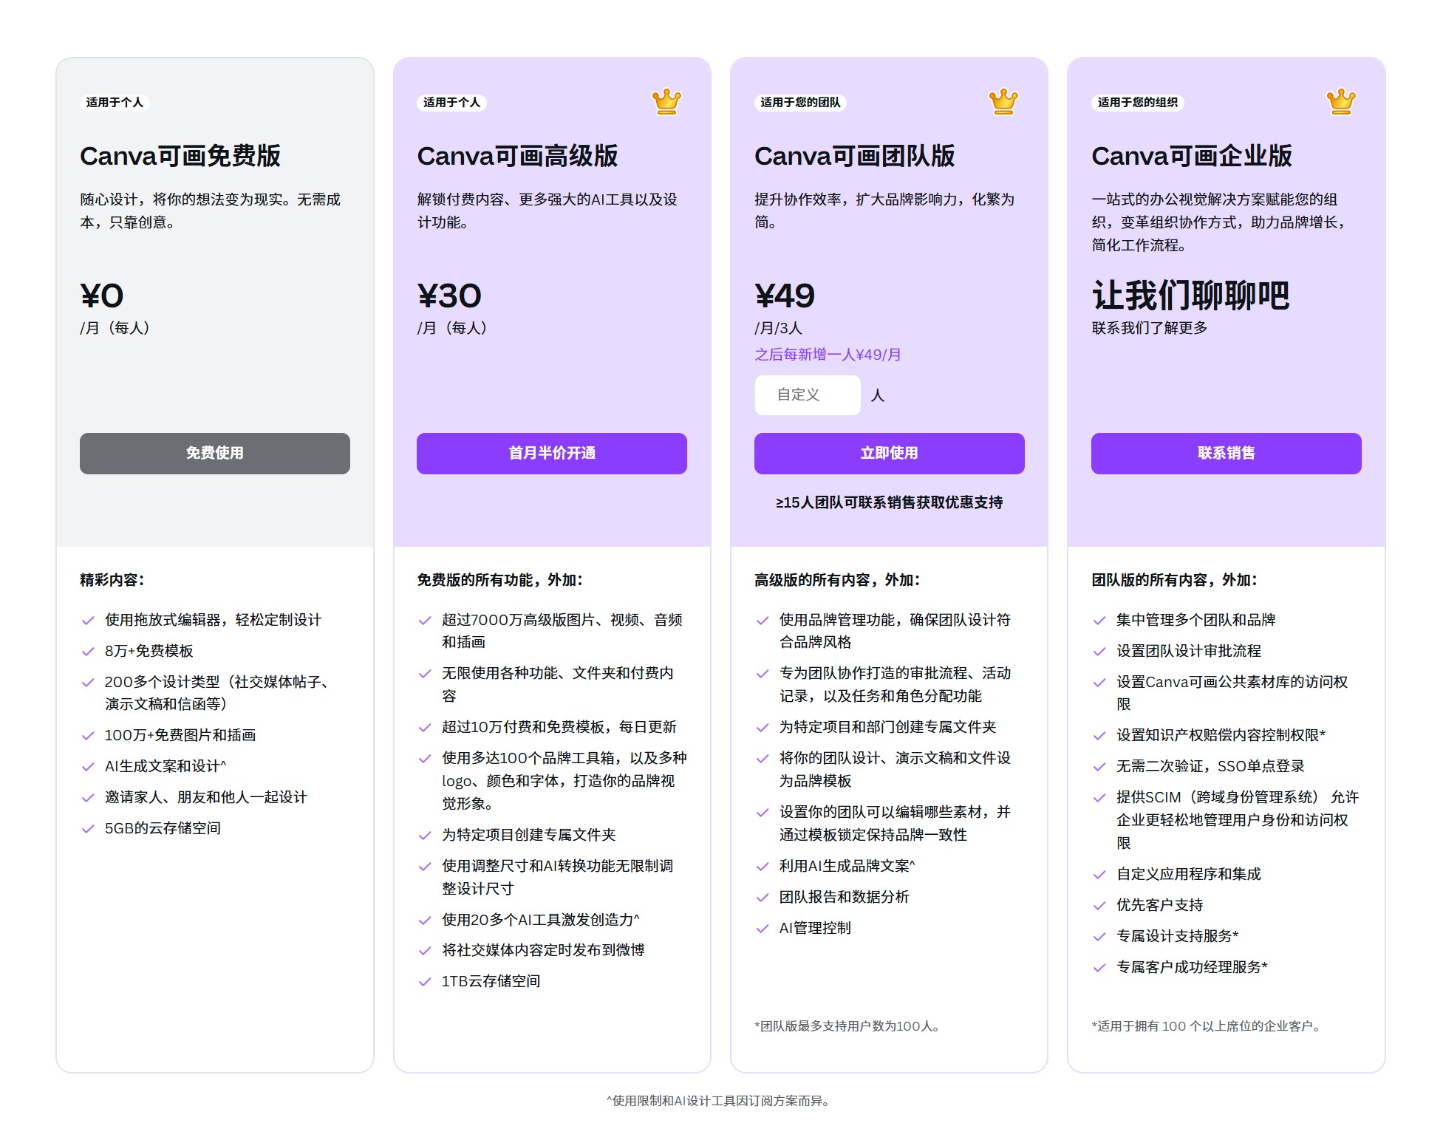The height and width of the screenshot is (1123, 1443).
Task: Click the ¥30 price
Action: point(449,296)
